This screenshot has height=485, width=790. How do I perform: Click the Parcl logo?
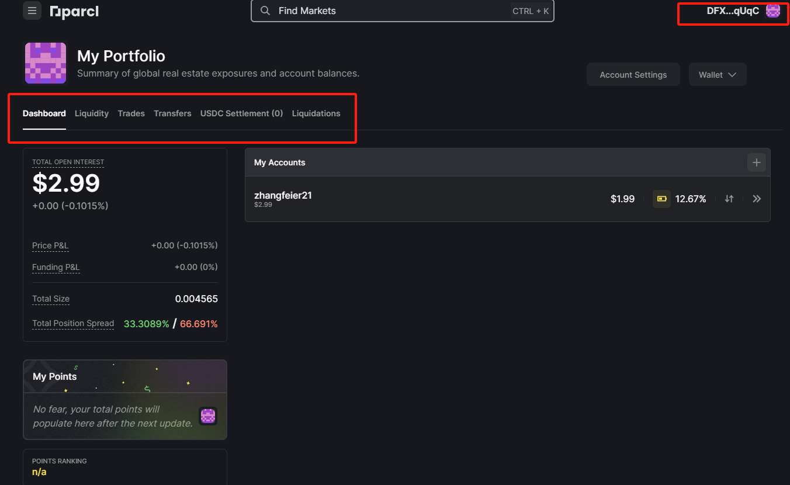pos(74,11)
